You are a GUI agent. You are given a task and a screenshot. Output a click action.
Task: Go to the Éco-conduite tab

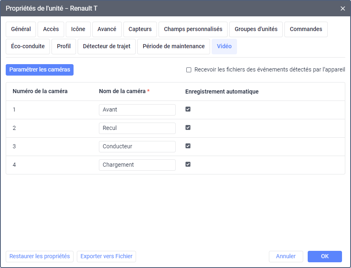(28, 47)
